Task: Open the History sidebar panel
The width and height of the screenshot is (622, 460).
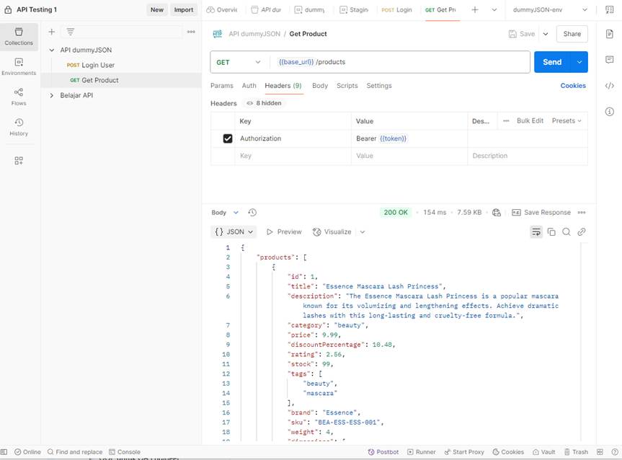Action: click(x=19, y=126)
